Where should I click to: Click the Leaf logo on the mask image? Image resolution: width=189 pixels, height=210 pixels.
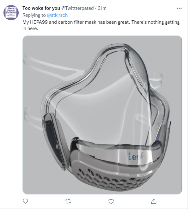click(136, 156)
